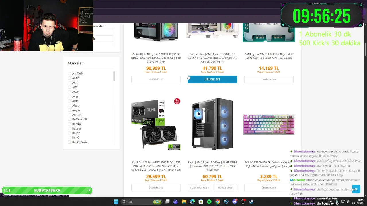Open the Raijin Ryzen 5 7600X product title
367x206 pixels.
point(212,166)
